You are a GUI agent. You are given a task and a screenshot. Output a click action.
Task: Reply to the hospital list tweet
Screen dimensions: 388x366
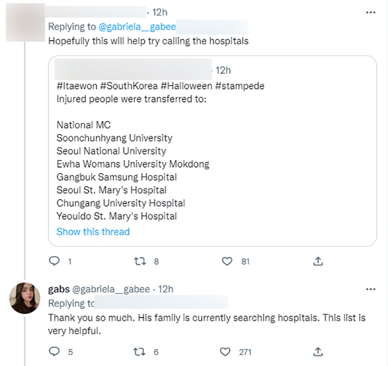pyautogui.click(x=55, y=261)
